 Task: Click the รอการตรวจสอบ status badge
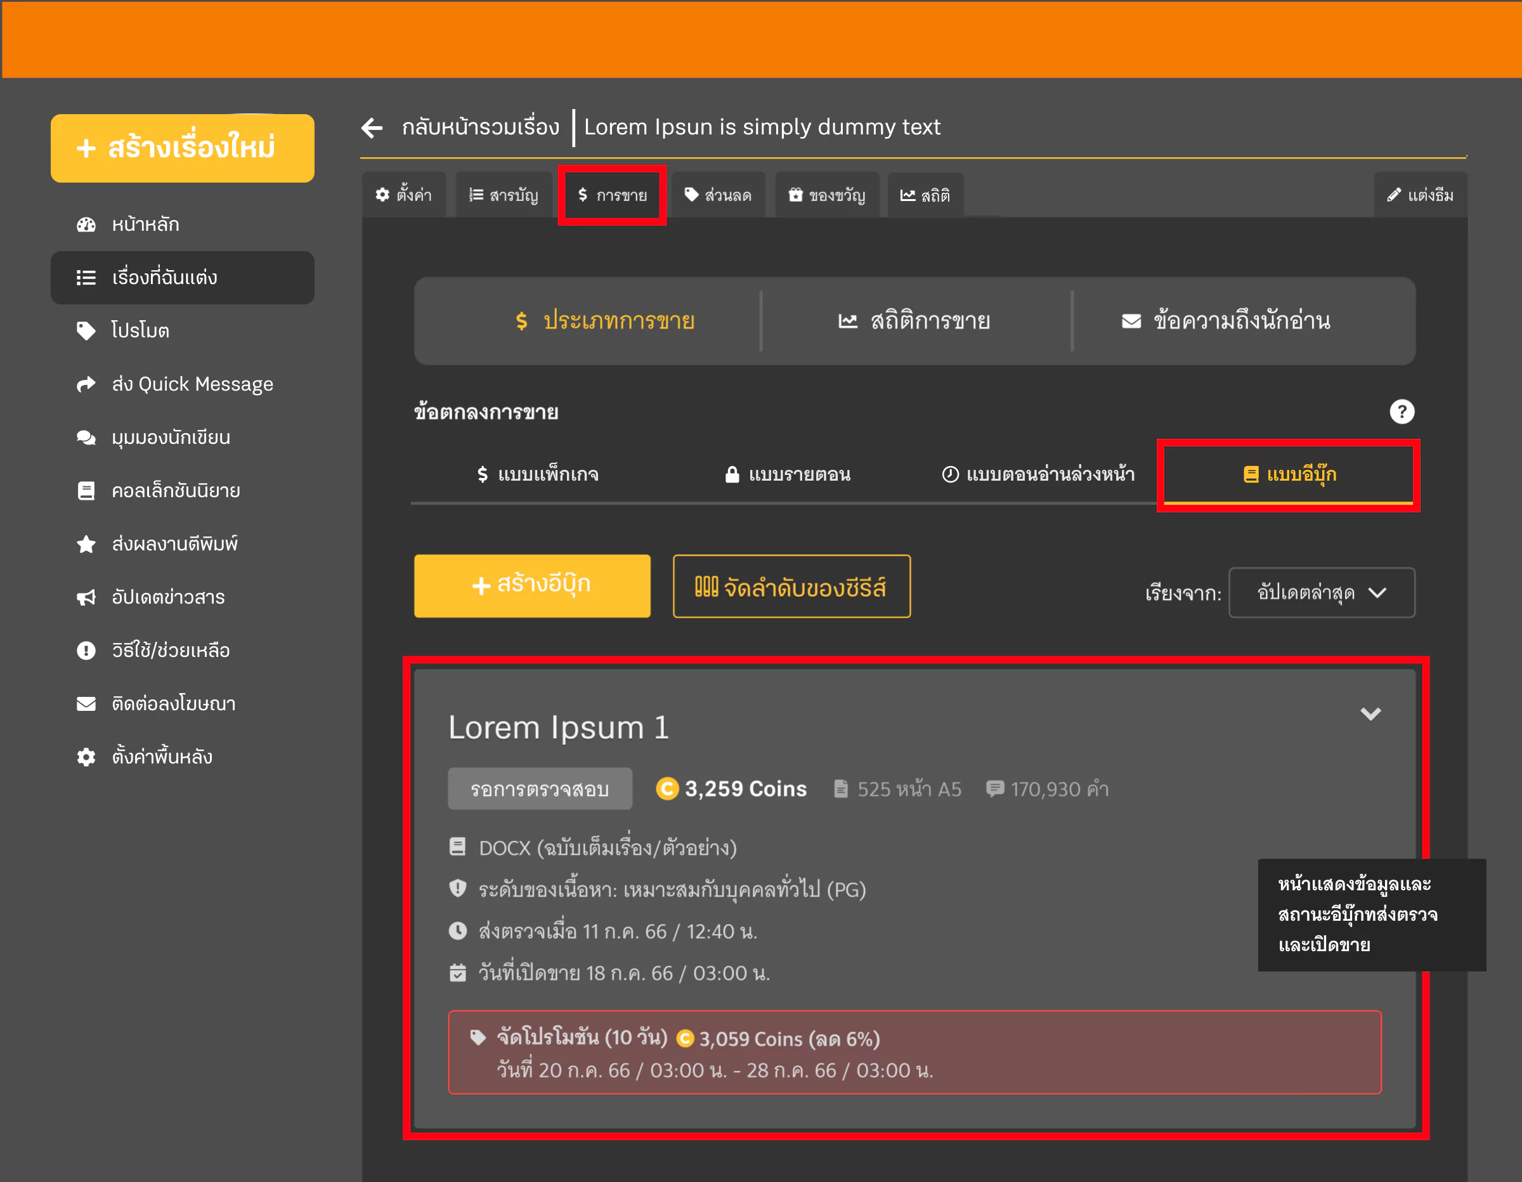[540, 789]
